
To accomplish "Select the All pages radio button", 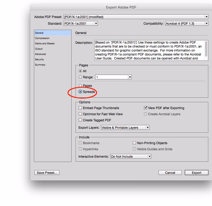I will (x=81, y=71).
